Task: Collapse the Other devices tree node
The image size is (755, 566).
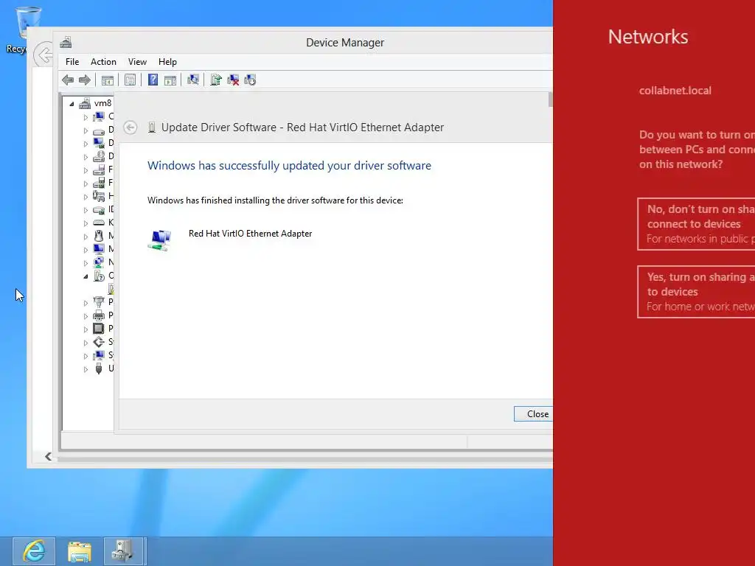Action: click(x=86, y=276)
